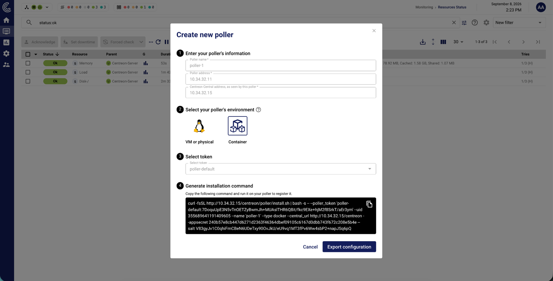Click the Load resource name

point(83,72)
